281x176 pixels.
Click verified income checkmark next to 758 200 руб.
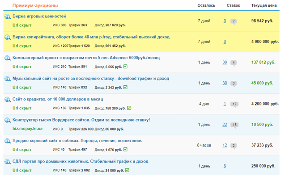(x=129, y=108)
